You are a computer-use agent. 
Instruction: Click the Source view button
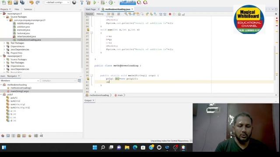tap(89, 14)
